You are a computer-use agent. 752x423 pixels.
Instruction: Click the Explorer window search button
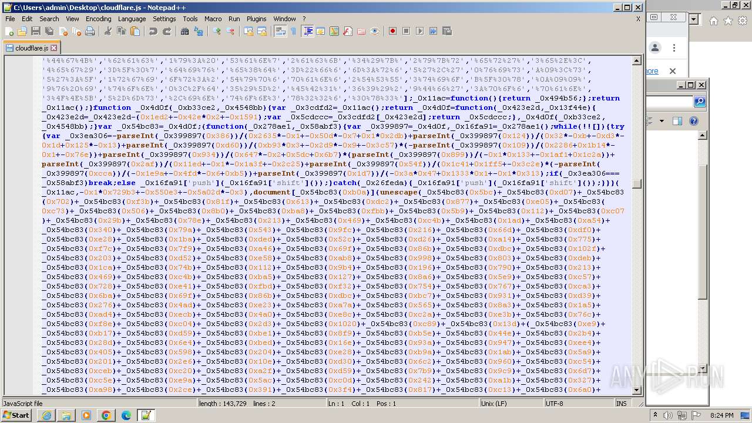(x=699, y=102)
